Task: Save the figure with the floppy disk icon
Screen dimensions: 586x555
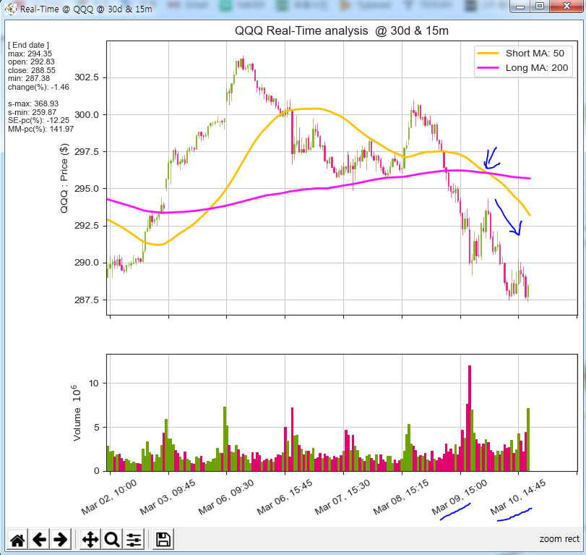Action: click(x=163, y=539)
